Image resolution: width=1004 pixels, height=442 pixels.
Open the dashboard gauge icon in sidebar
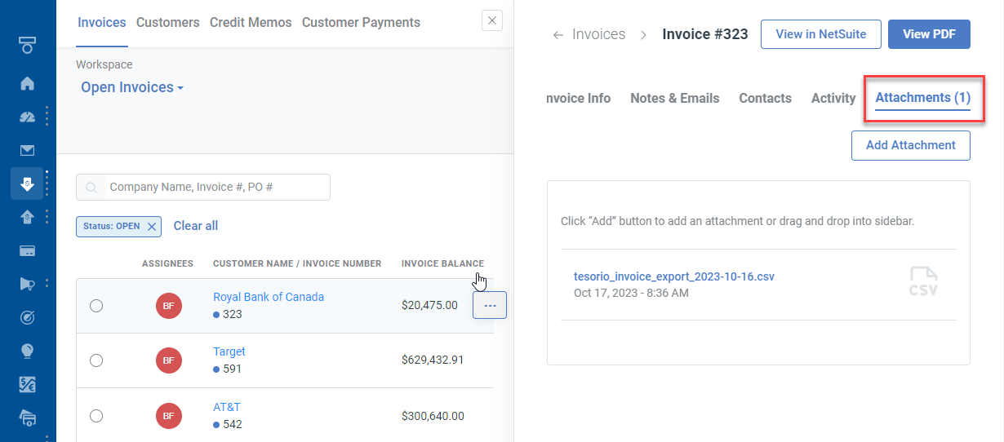click(x=27, y=117)
